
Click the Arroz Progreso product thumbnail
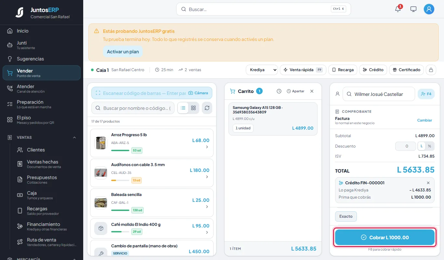pos(101,143)
